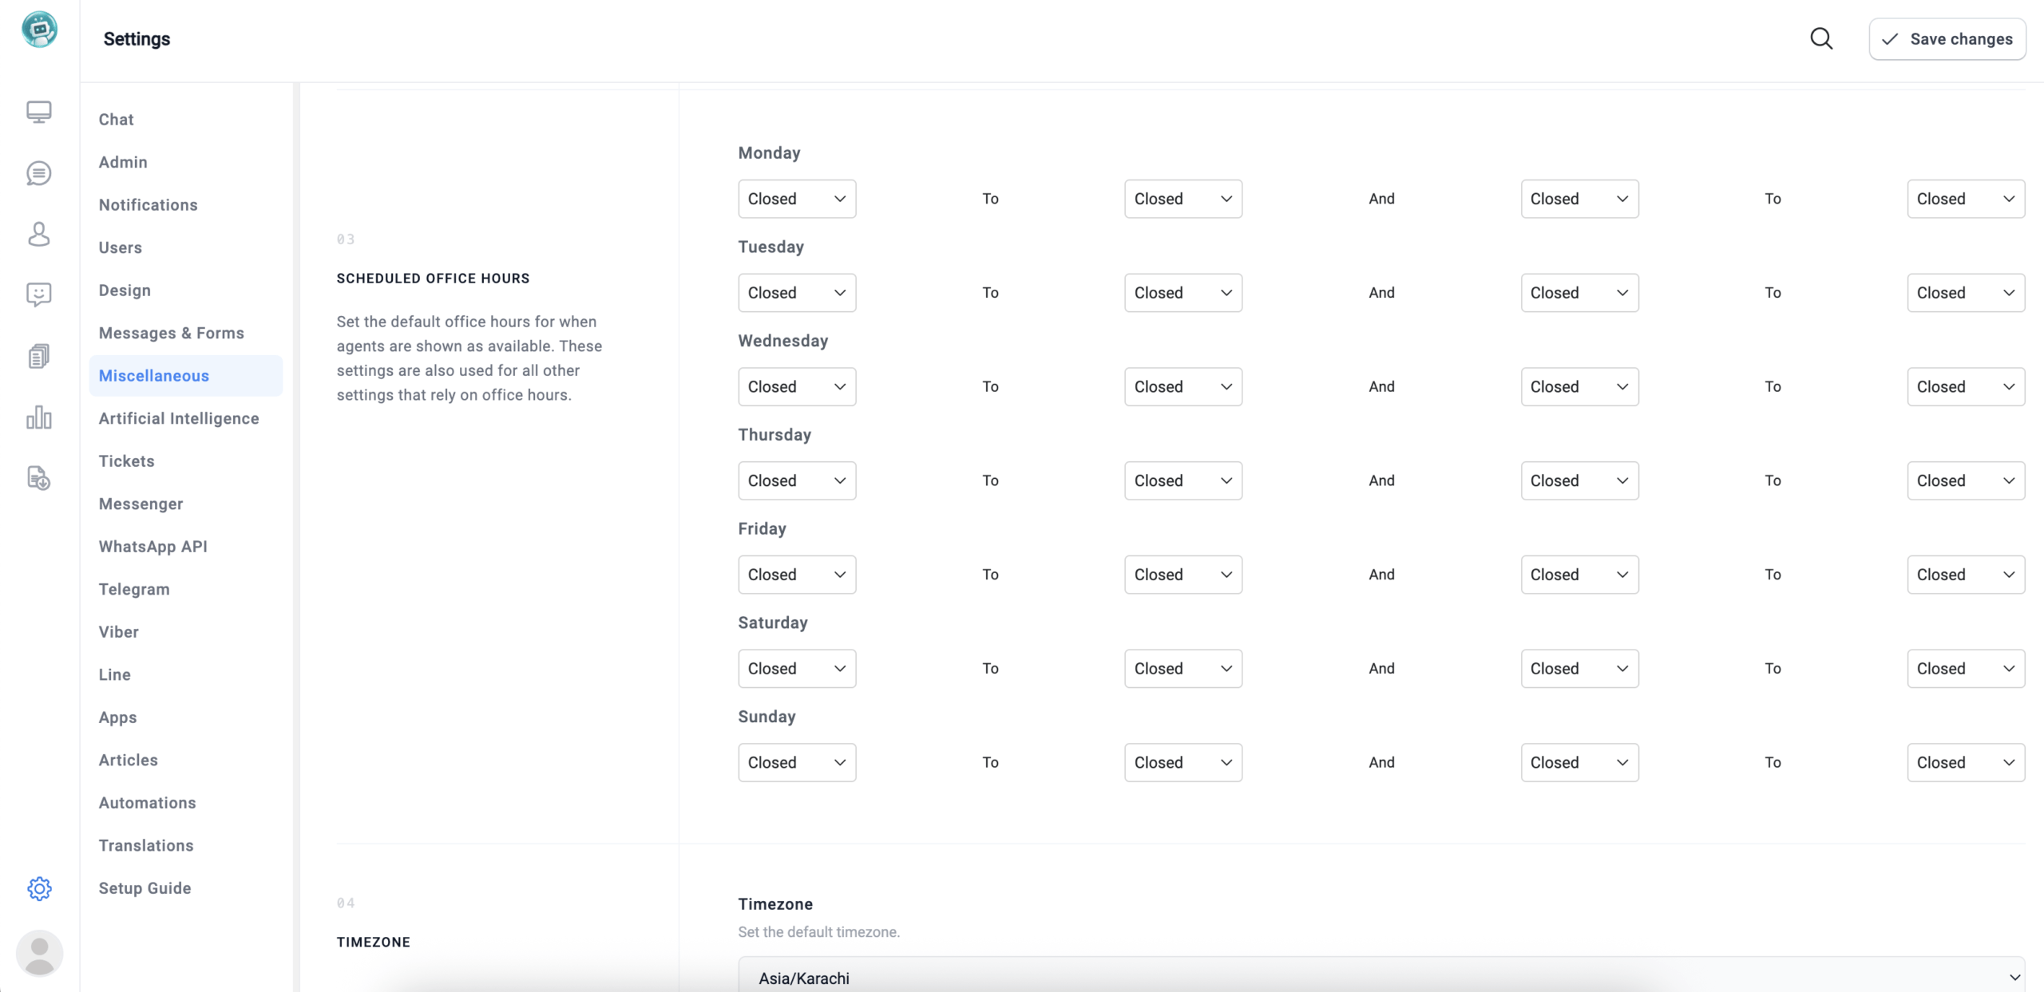This screenshot has width=2044, height=992.
Task: Open Thursday's second opening time dropdown
Action: click(1579, 480)
